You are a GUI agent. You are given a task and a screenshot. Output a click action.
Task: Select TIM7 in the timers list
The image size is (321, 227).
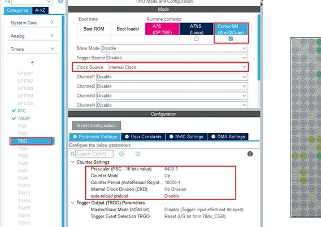[x=23, y=171]
